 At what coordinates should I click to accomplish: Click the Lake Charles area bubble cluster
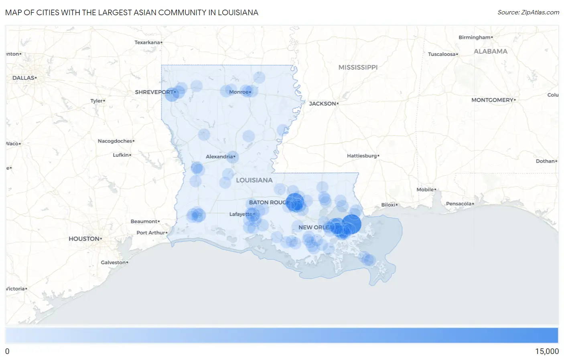(x=196, y=215)
